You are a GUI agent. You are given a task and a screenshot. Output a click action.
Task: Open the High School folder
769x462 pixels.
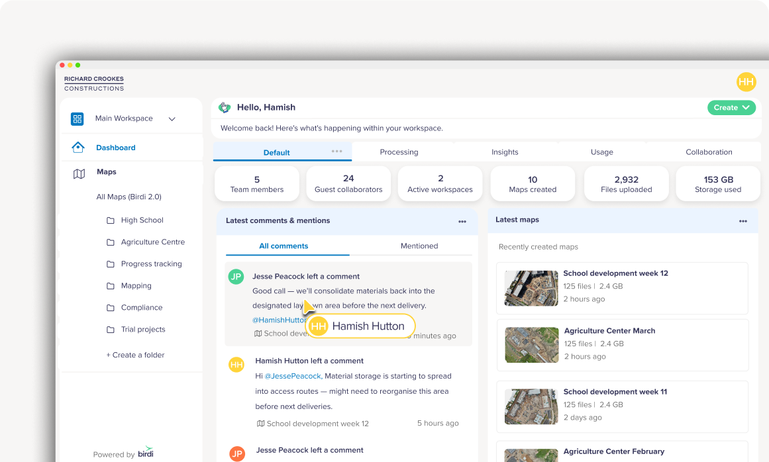click(x=142, y=220)
